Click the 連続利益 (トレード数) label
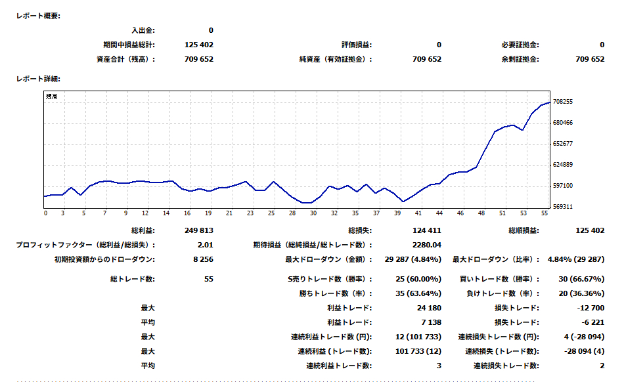This screenshot has height=382, width=624. pos(335,351)
